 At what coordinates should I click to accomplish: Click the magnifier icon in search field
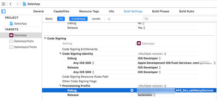(146, 19)
